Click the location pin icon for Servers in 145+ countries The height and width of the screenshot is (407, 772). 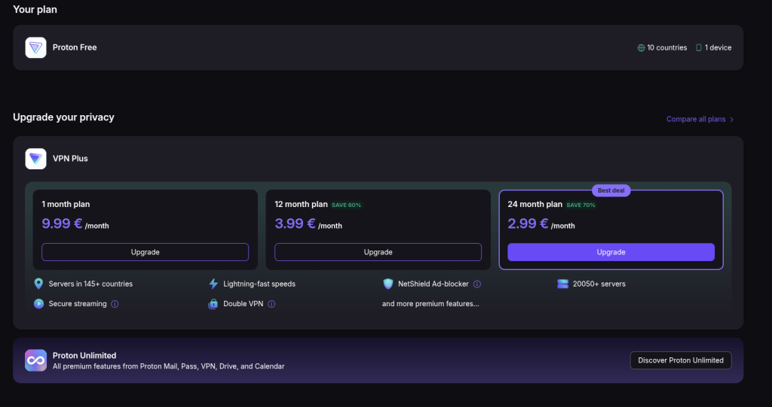click(x=38, y=284)
